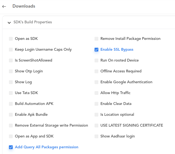This screenshot has width=175, height=154.
Task: Toggle Remove External Storage write Permission
Action: coord(11,126)
